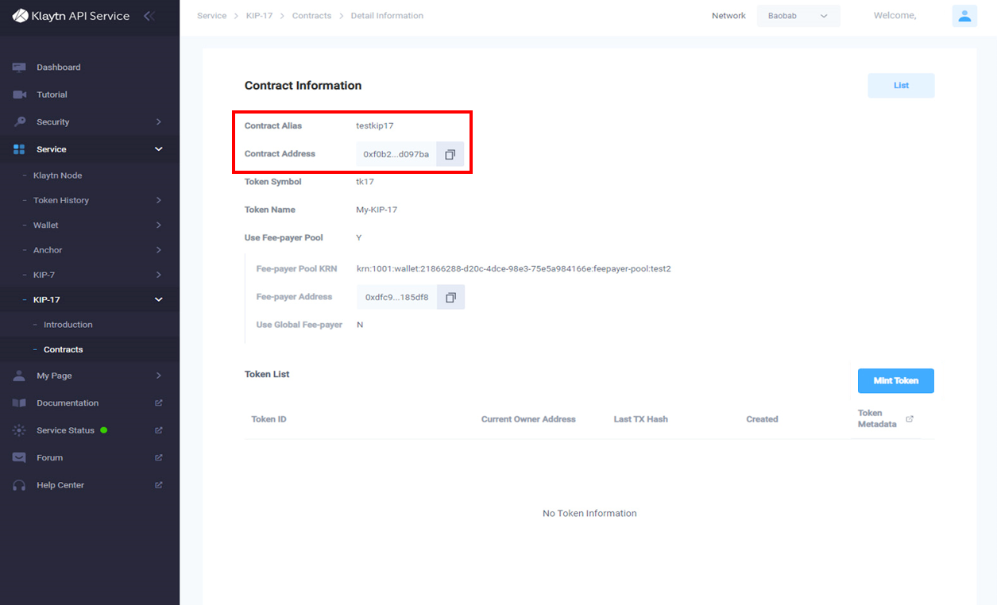Image resolution: width=997 pixels, height=605 pixels.
Task: Click the Service Status gear icon
Action: [x=20, y=430]
